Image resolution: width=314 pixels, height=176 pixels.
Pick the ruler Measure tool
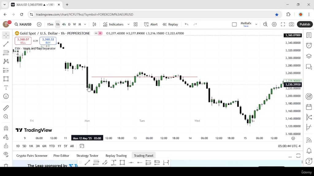point(6,108)
